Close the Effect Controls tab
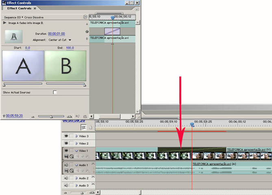This screenshot has width=272, height=195. [x=35, y=9]
